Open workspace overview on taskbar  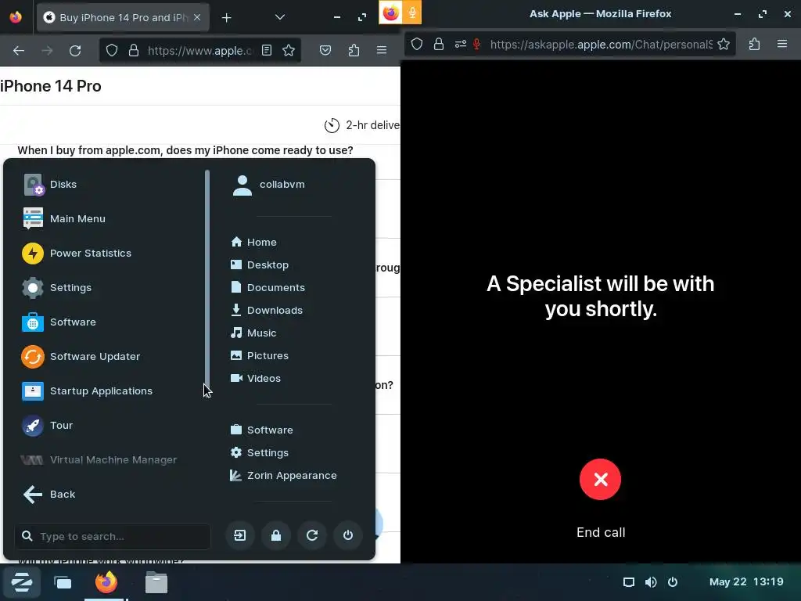(63, 582)
